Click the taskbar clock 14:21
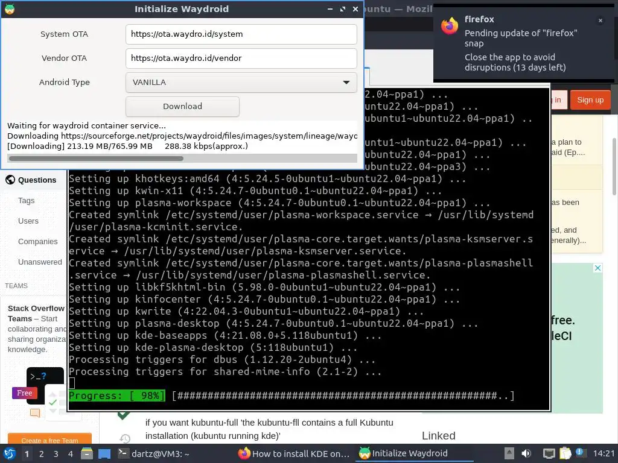Image resolution: width=618 pixels, height=463 pixels. pyautogui.click(x=604, y=453)
